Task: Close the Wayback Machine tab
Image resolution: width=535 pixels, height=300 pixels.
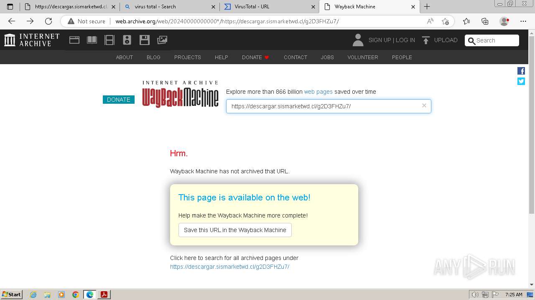Action: click(413, 7)
